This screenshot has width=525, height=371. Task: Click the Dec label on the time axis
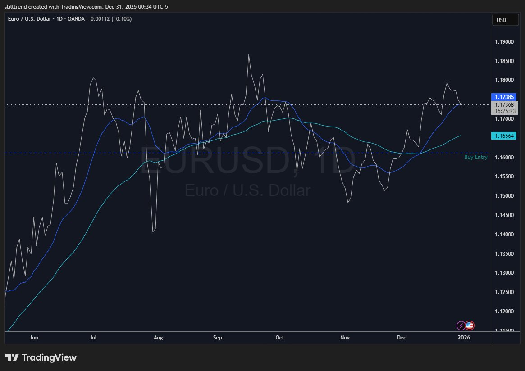pyautogui.click(x=401, y=338)
